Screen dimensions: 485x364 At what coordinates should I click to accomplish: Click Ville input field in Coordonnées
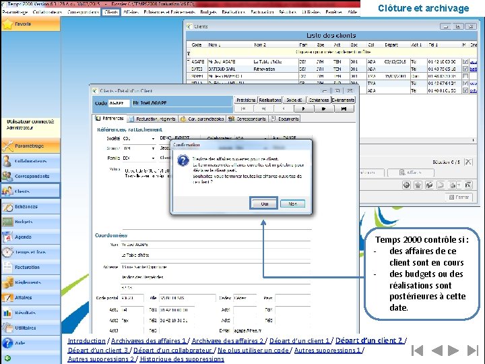[187, 298]
